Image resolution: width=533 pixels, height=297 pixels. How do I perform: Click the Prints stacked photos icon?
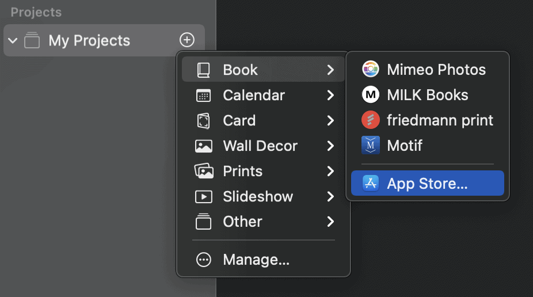click(204, 171)
